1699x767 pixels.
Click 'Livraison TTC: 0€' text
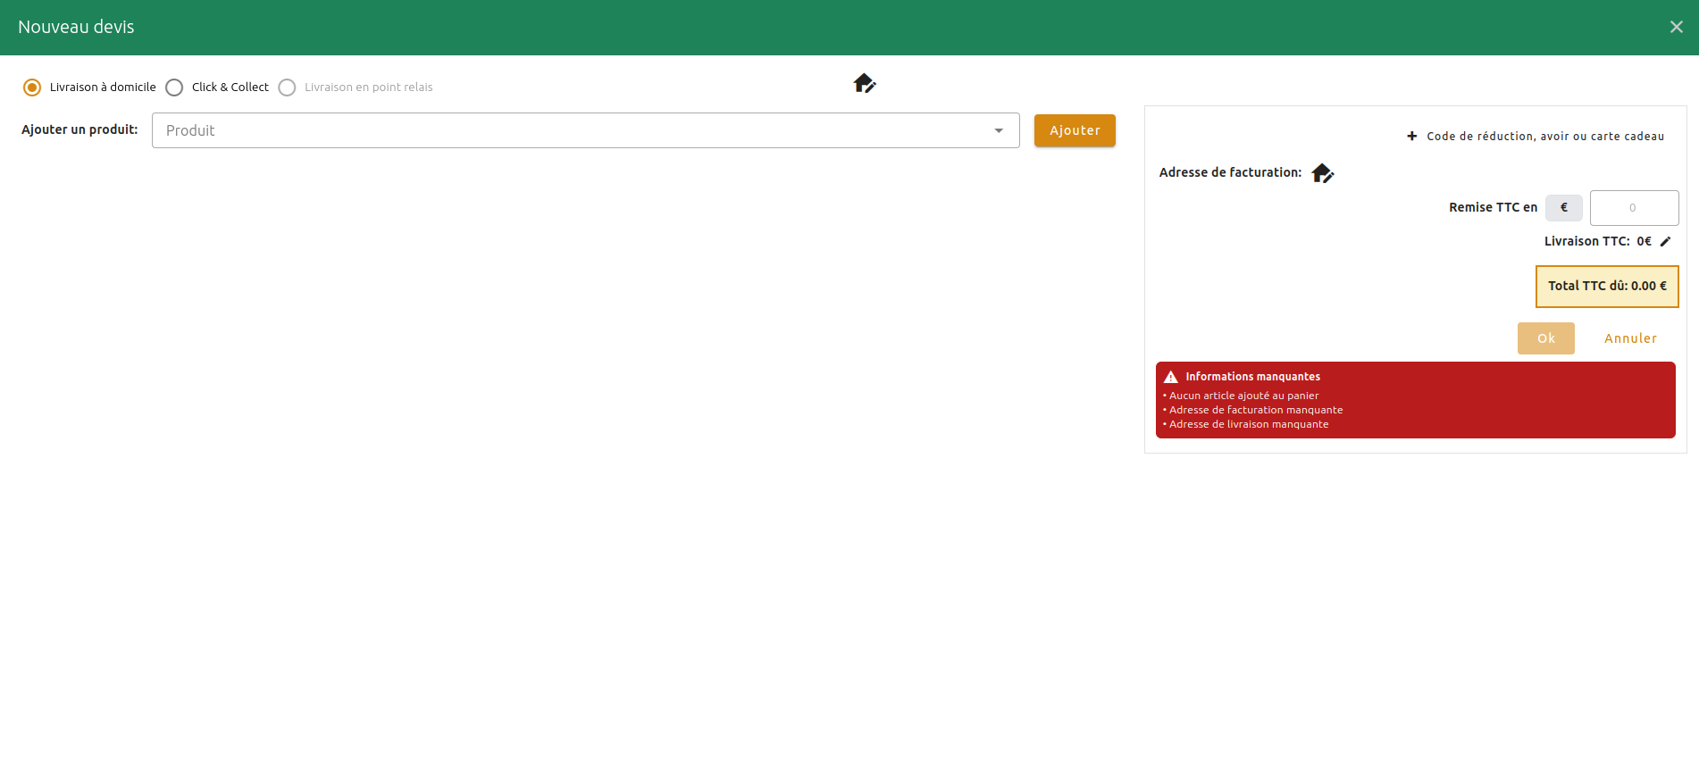[1597, 241]
